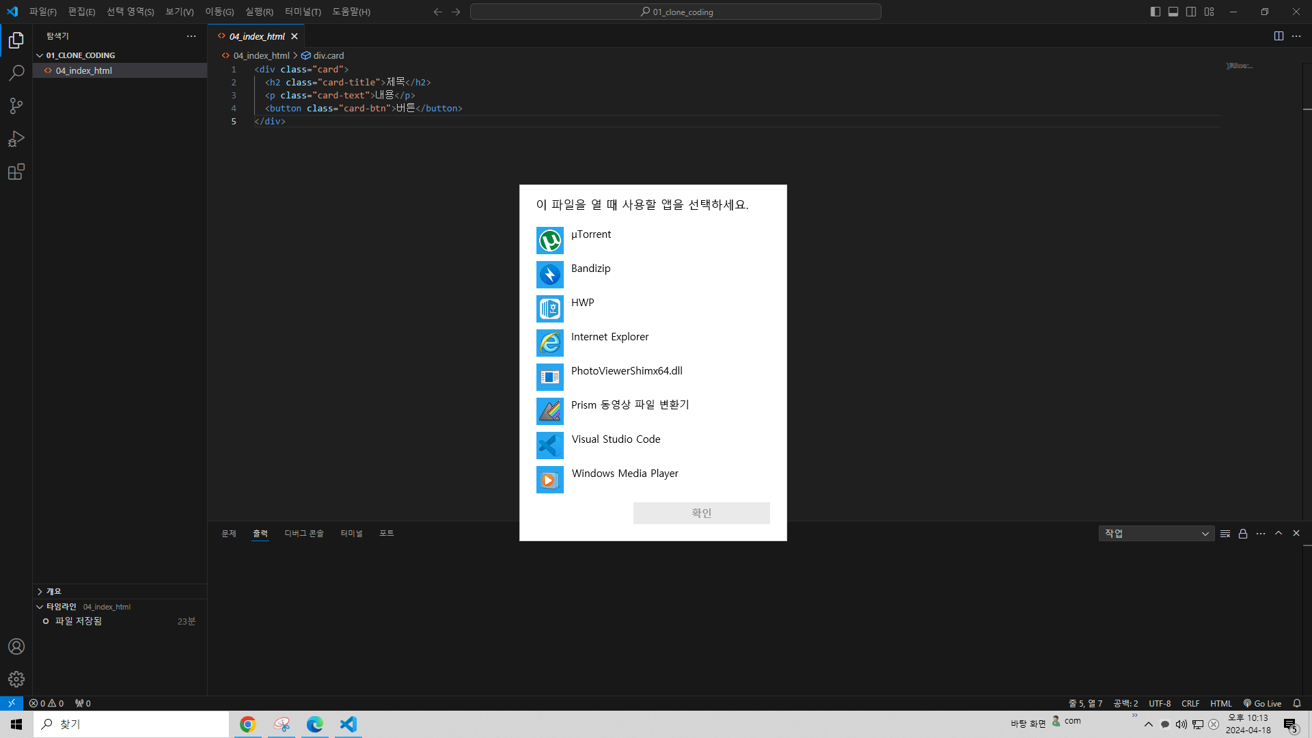The height and width of the screenshot is (738, 1312).
Task: Open the Run and Debug view
Action: [x=16, y=139]
